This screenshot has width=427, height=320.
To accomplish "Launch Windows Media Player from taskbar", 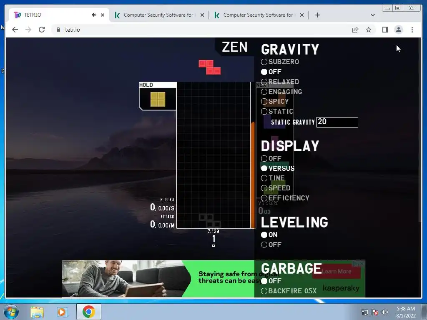I will pos(62,312).
